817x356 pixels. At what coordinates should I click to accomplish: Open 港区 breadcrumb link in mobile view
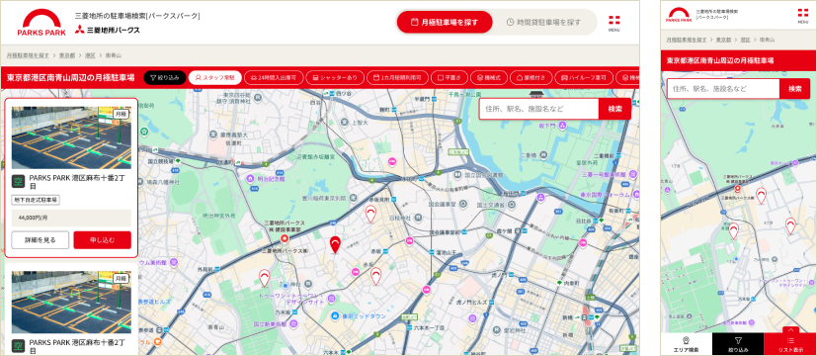(745, 40)
